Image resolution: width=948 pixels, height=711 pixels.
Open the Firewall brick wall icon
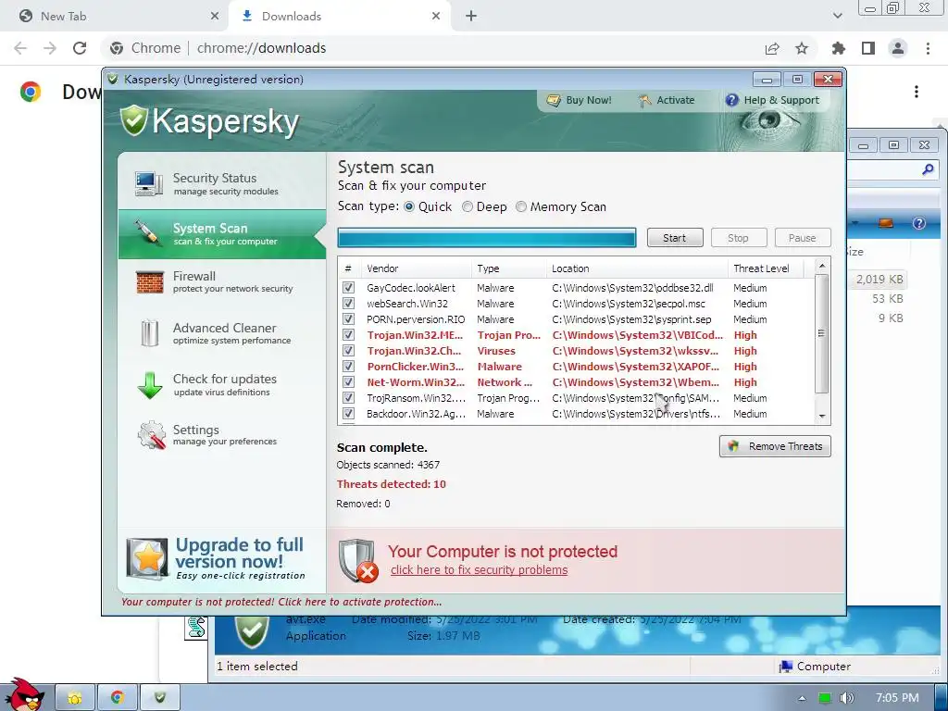[x=149, y=282]
